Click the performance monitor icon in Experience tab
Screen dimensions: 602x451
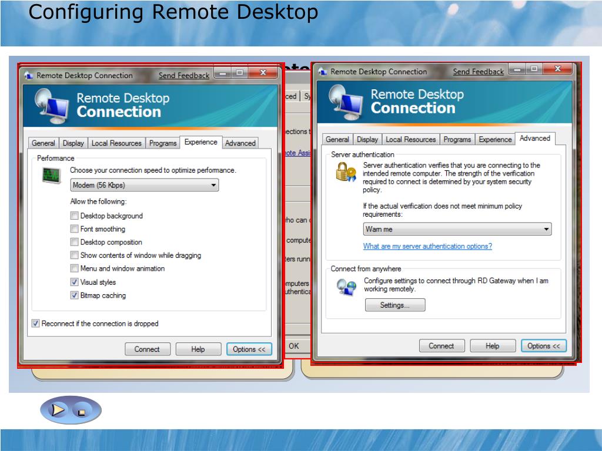click(x=52, y=176)
